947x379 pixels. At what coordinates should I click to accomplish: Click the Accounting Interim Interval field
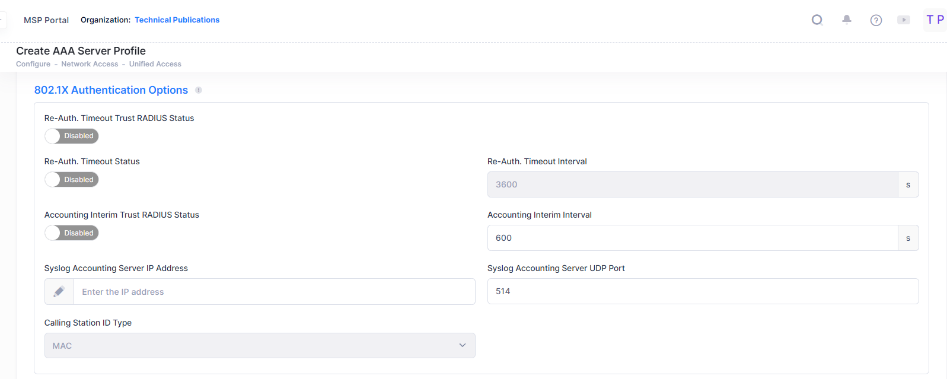pyautogui.click(x=692, y=238)
